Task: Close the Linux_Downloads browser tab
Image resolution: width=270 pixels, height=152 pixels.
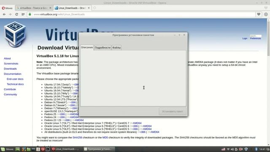Action: [x=89, y=8]
